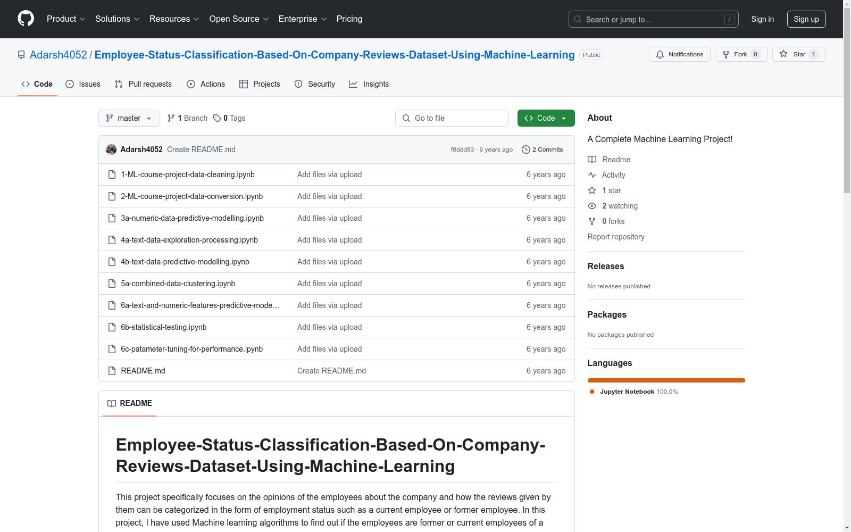The width and height of the screenshot is (851, 532).
Task: Select the Code tab
Action: click(x=37, y=84)
